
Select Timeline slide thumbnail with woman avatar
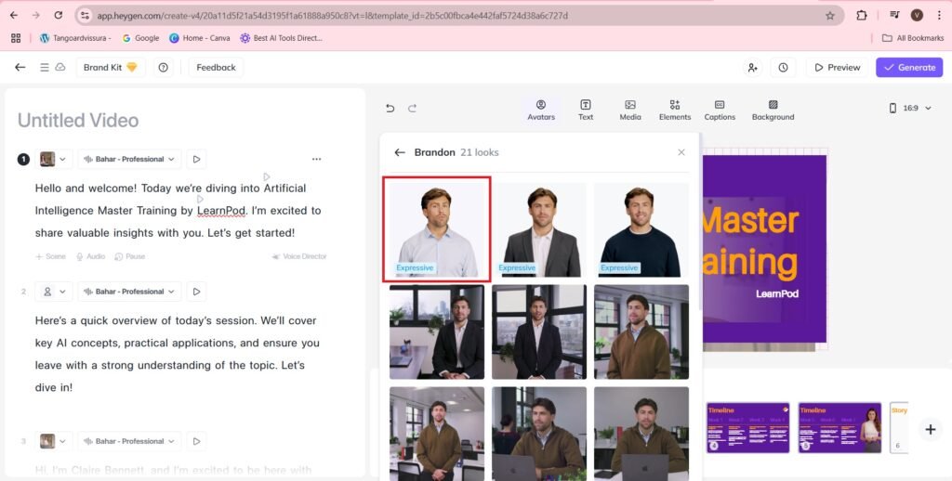pos(840,428)
